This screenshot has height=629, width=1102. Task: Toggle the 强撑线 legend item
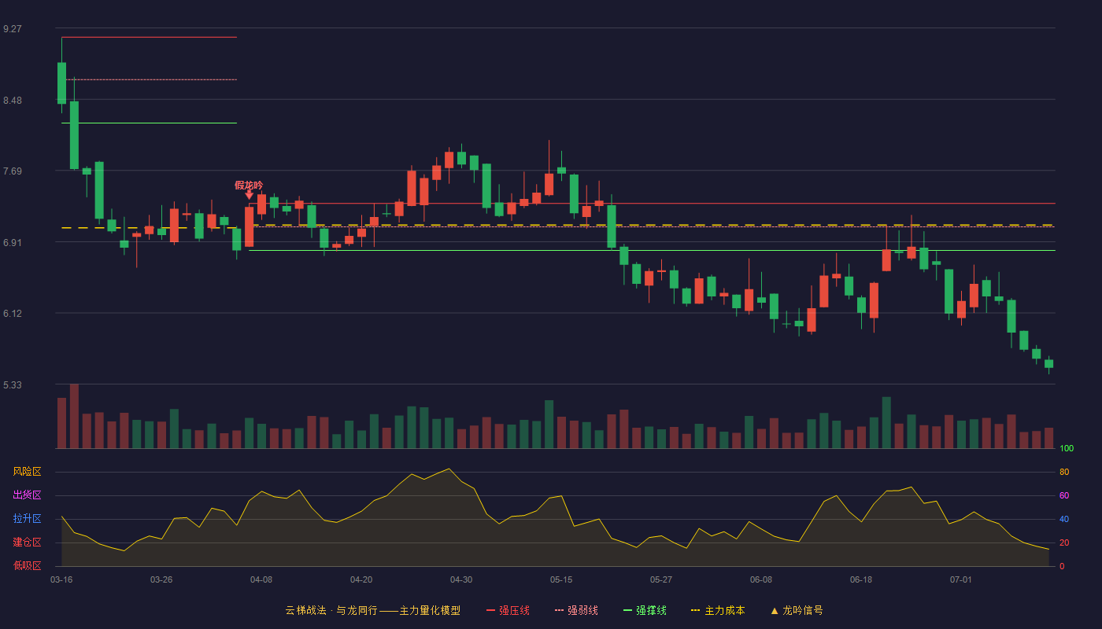click(645, 610)
